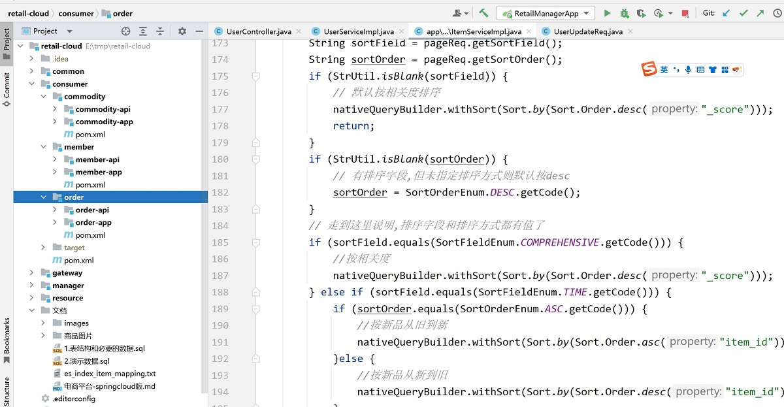Update project via the blue Git arrow
Viewport: 784px width, 407px height.
[x=726, y=13]
